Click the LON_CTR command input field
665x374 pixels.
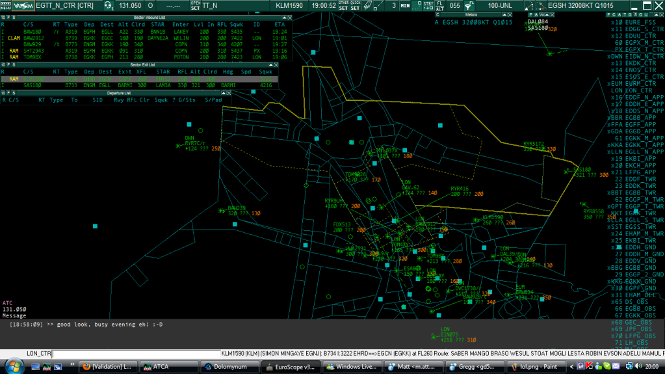[137, 354]
